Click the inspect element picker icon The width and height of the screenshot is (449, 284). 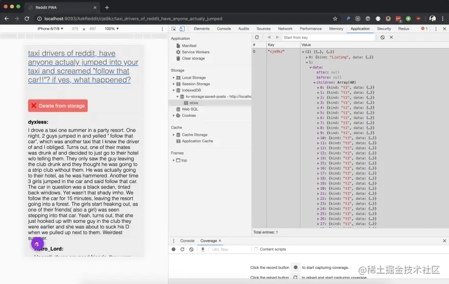tap(173, 29)
